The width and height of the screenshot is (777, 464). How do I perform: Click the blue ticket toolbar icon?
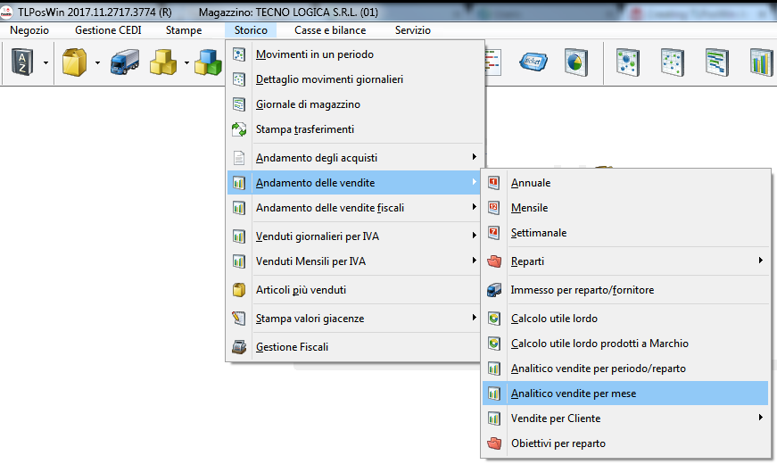(x=533, y=62)
